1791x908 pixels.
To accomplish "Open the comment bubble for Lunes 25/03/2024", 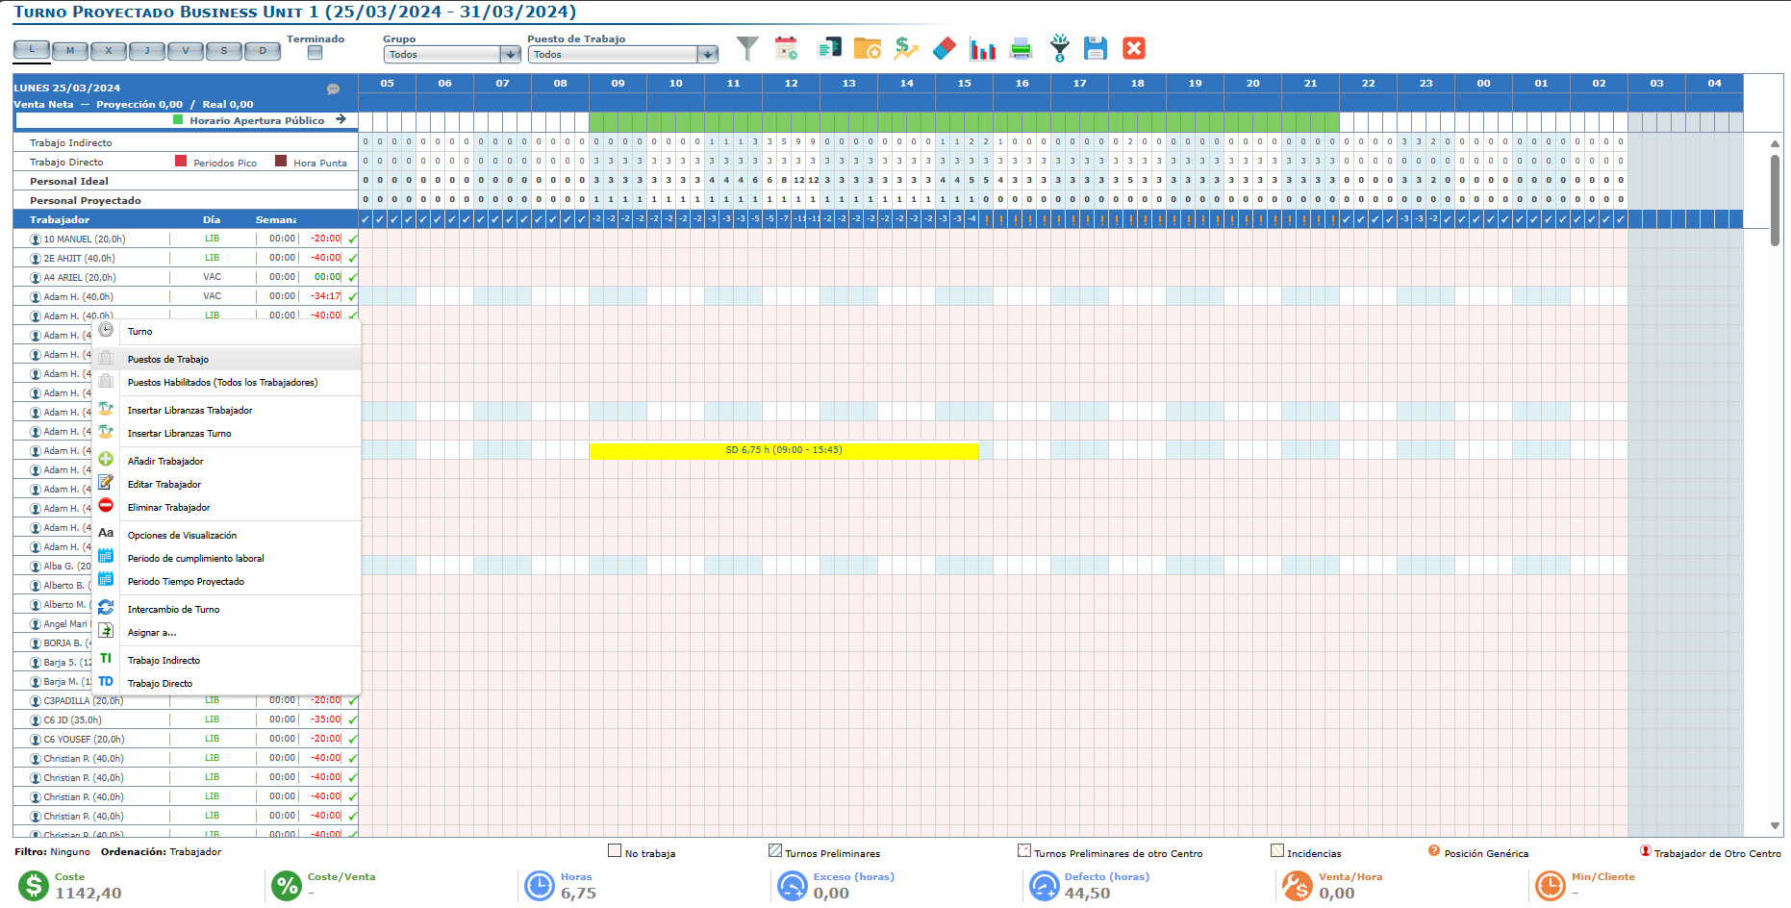I will [x=333, y=88].
